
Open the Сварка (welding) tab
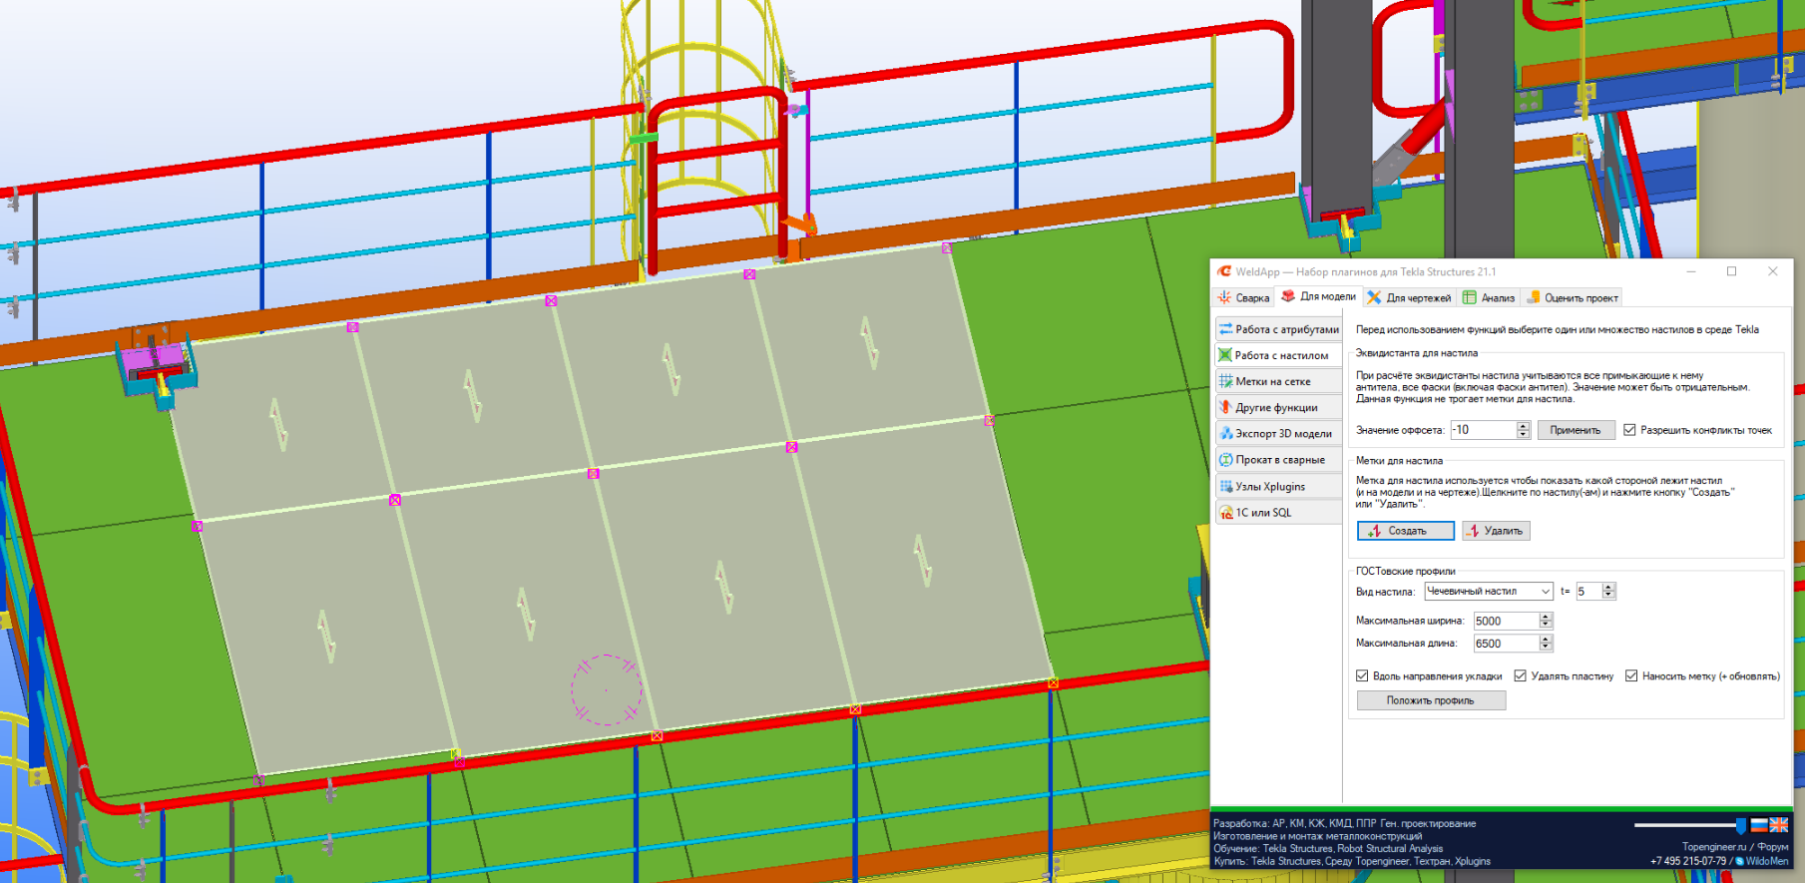[x=1243, y=298]
